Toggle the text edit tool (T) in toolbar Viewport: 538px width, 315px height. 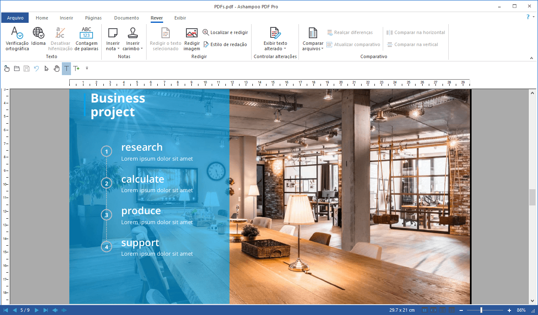66,68
